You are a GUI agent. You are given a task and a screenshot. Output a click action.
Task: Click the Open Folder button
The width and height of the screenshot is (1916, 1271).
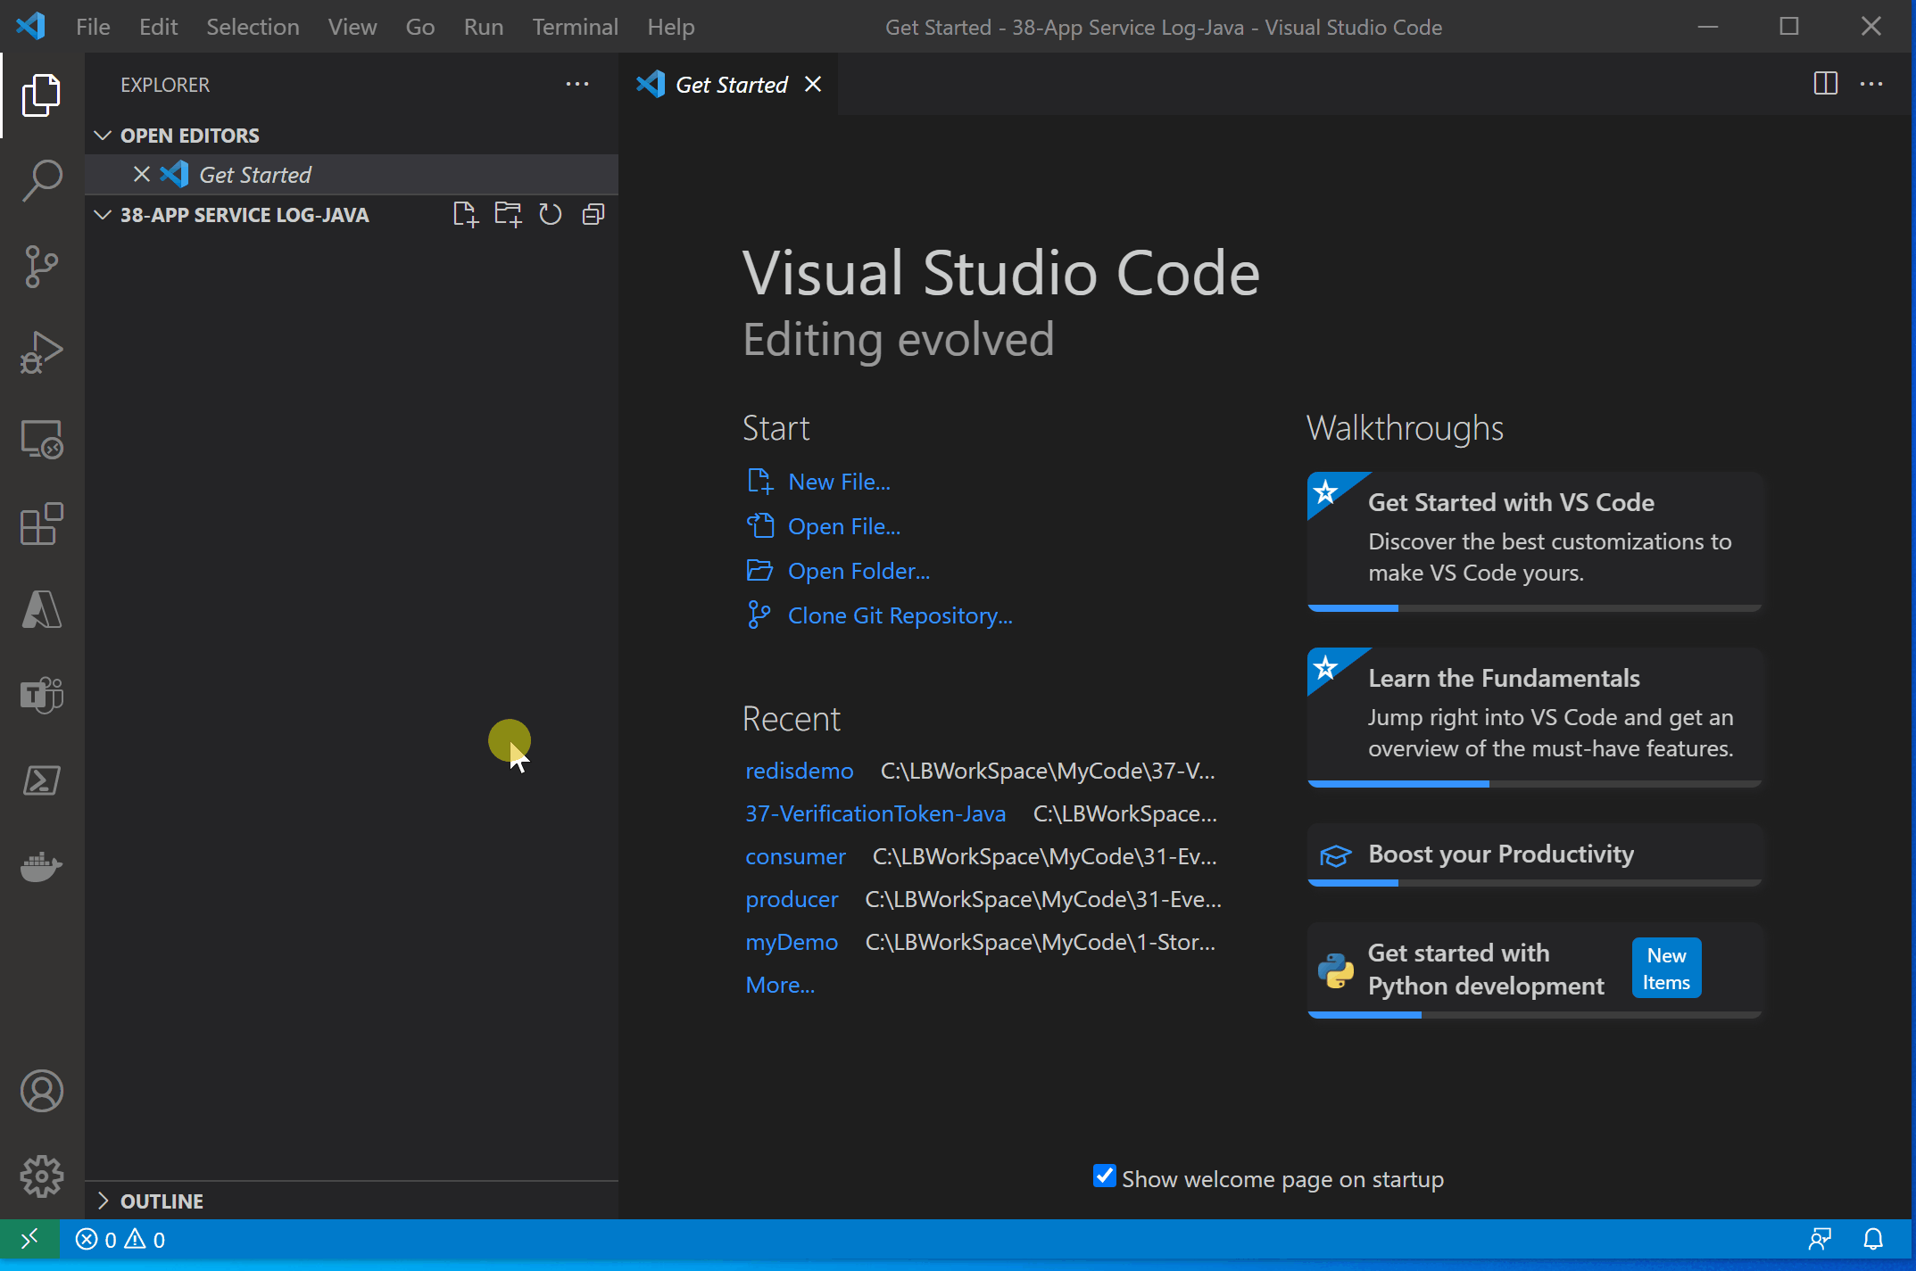(858, 570)
